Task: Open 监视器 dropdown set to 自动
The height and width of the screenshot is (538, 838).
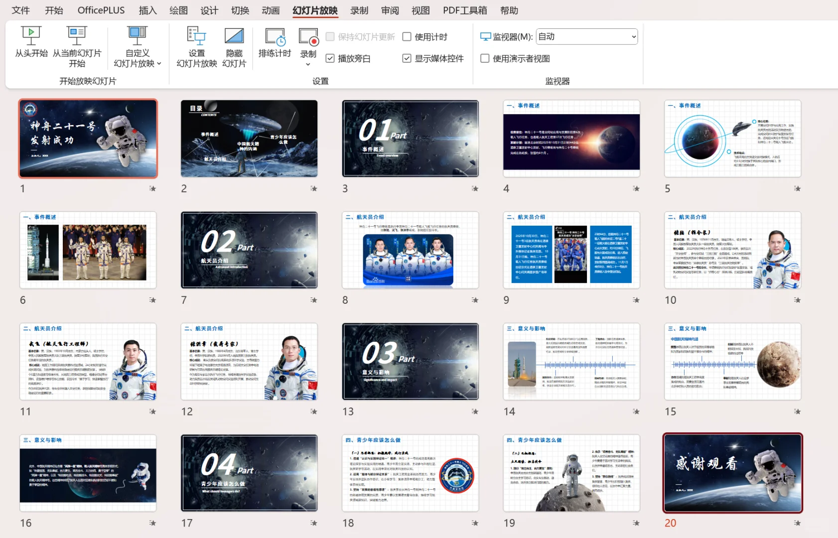Action: pyautogui.click(x=587, y=36)
